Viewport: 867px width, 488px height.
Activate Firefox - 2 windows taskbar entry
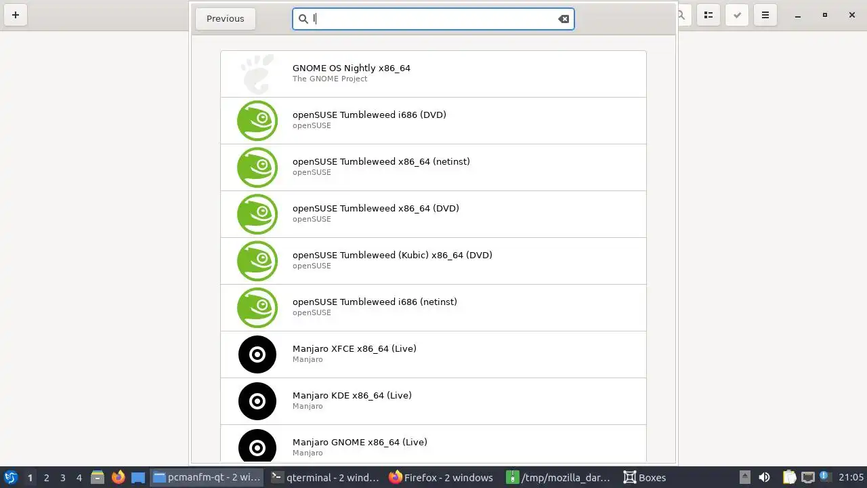[x=442, y=477]
